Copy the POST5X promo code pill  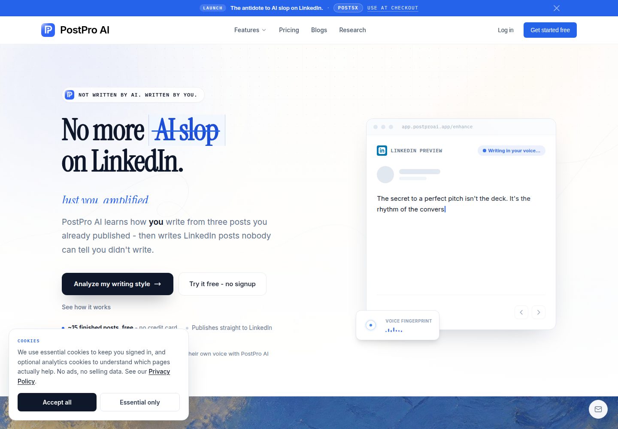[x=348, y=8]
